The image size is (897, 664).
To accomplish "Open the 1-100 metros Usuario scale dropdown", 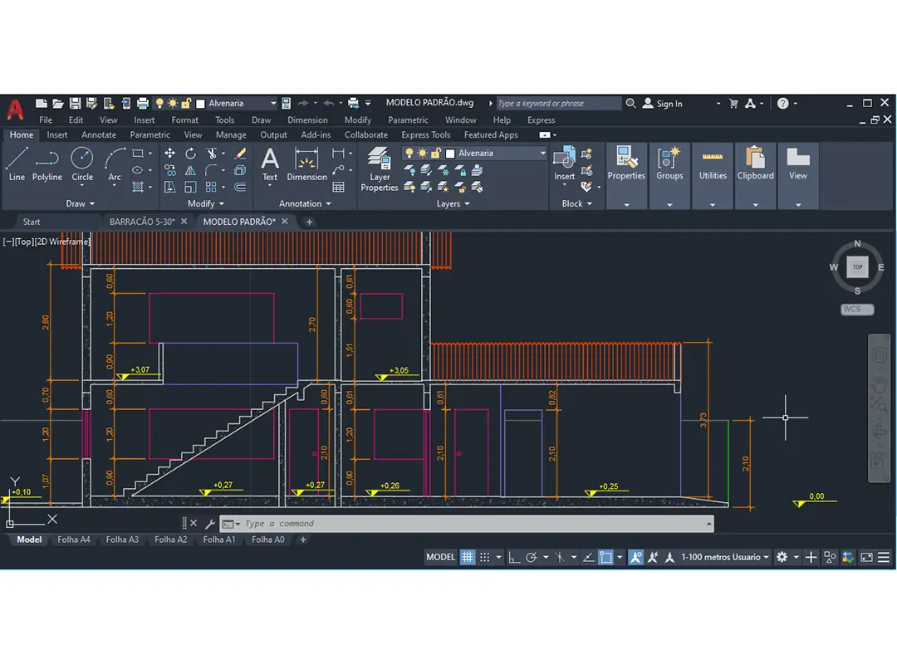I will click(x=725, y=557).
